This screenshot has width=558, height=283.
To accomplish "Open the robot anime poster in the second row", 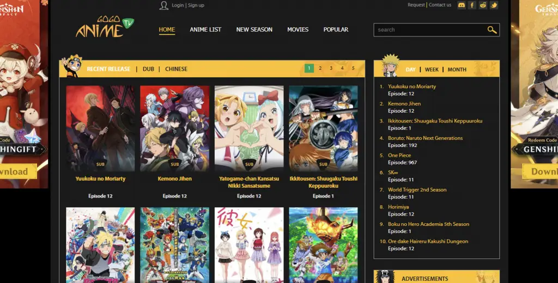I will click(175, 245).
